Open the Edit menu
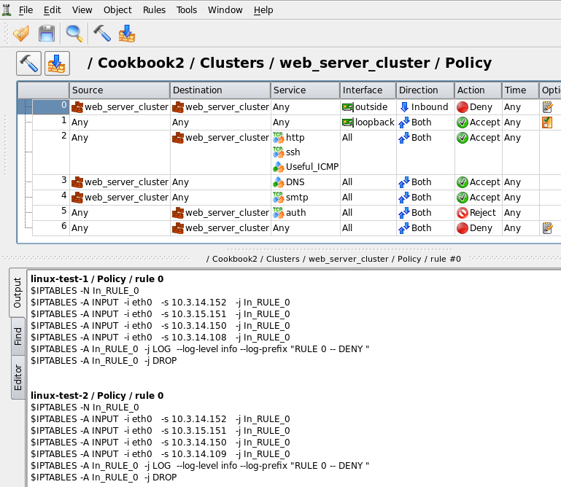The height and width of the screenshot is (487, 561). (x=53, y=10)
